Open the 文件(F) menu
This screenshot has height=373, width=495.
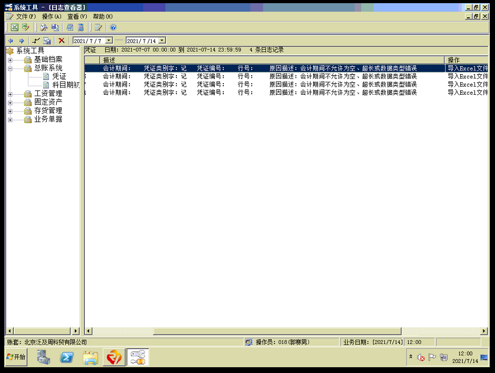26,16
